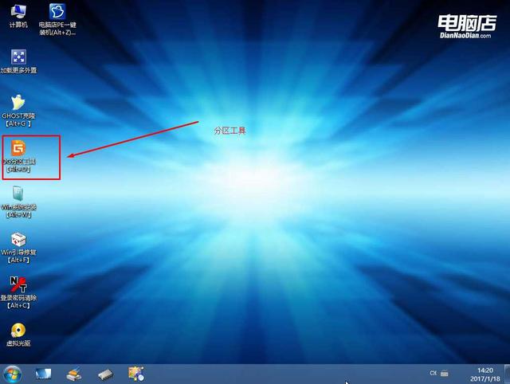Viewport: 510px width, 384px height.
Task: Launch 登录密码清除 password clear tool
Action: [18, 292]
